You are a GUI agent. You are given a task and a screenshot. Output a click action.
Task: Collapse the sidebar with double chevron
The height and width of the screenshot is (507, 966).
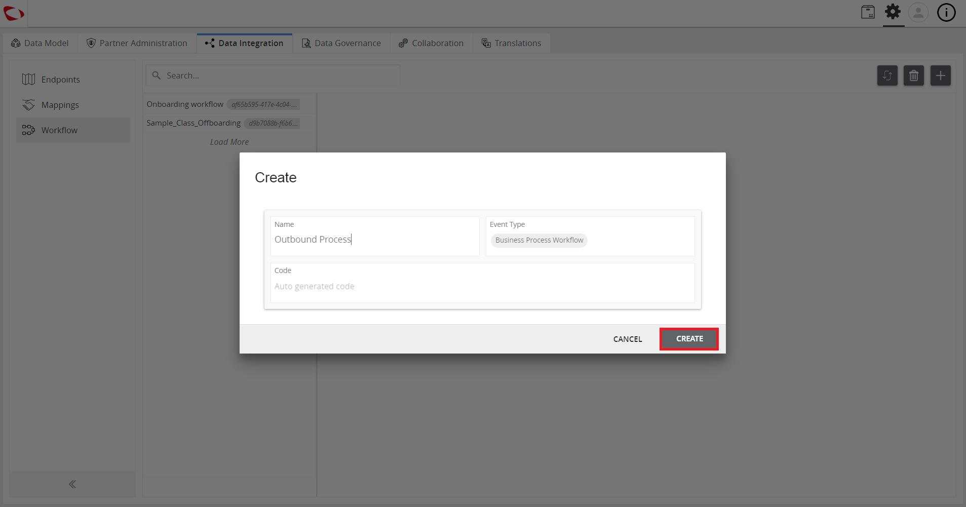pyautogui.click(x=72, y=484)
